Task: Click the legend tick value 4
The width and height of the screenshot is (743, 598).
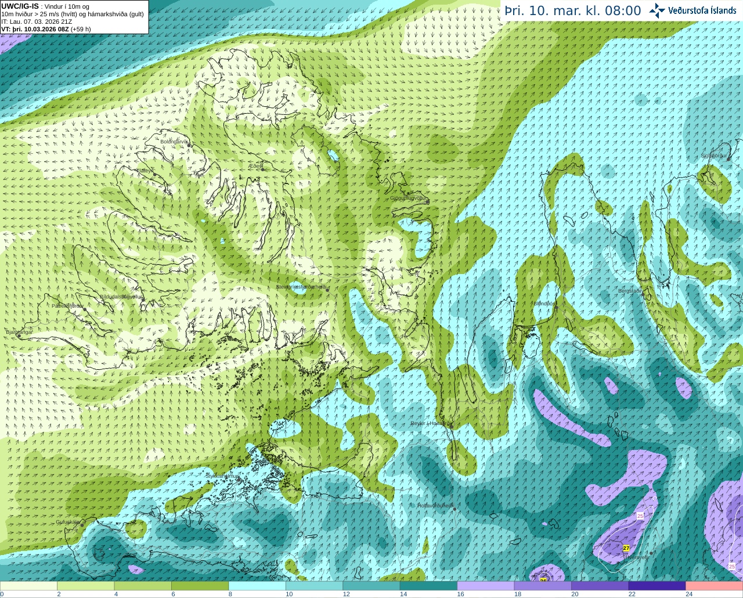Action: [x=116, y=594]
